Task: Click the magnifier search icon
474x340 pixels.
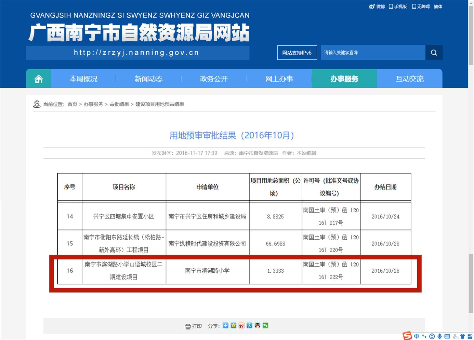Action: tap(434, 53)
